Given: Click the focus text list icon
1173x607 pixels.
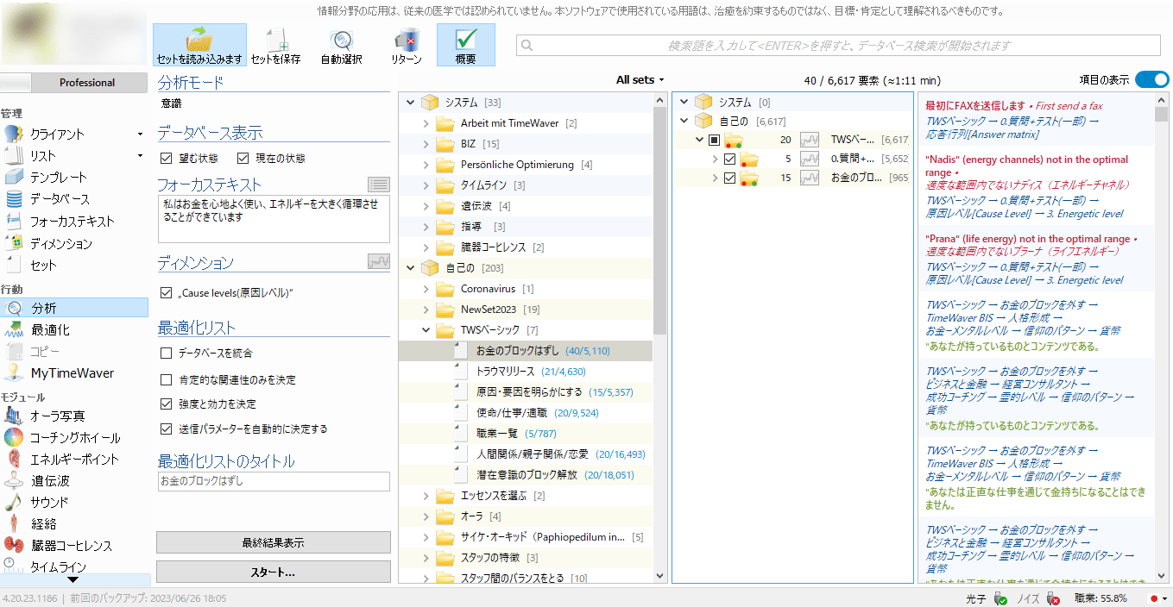Looking at the screenshot, I should 378,184.
